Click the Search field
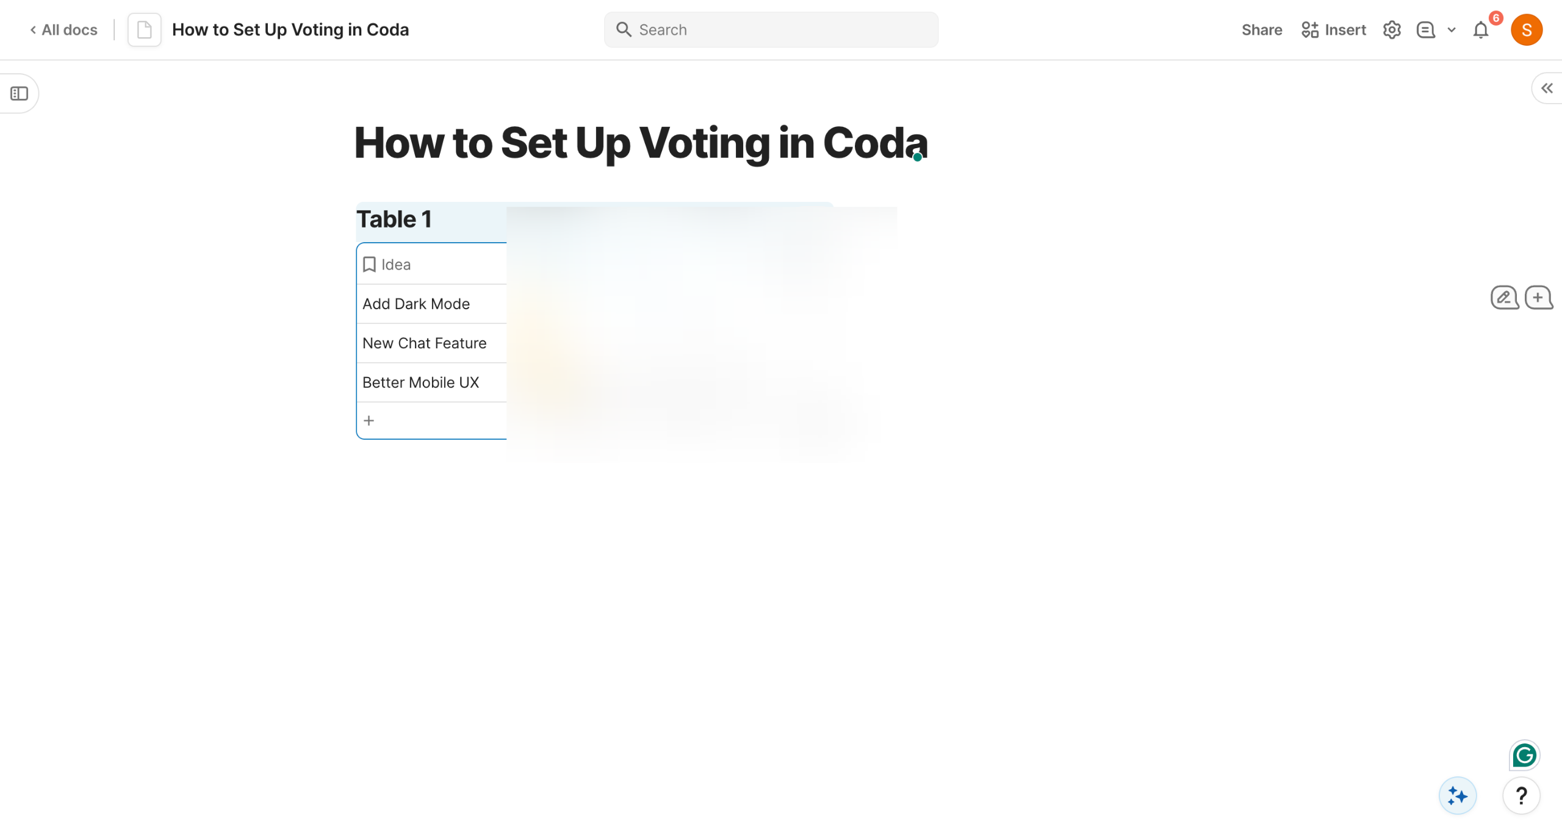This screenshot has height=838, width=1562. coord(771,30)
